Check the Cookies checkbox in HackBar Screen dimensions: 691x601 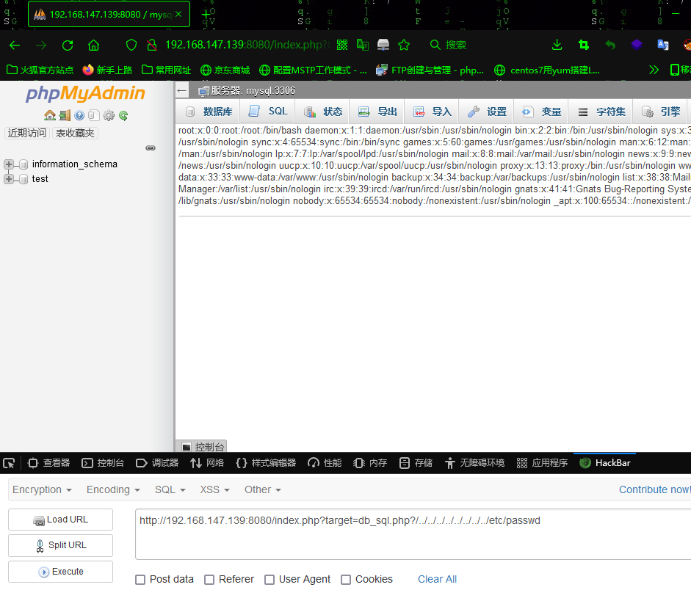(345, 580)
